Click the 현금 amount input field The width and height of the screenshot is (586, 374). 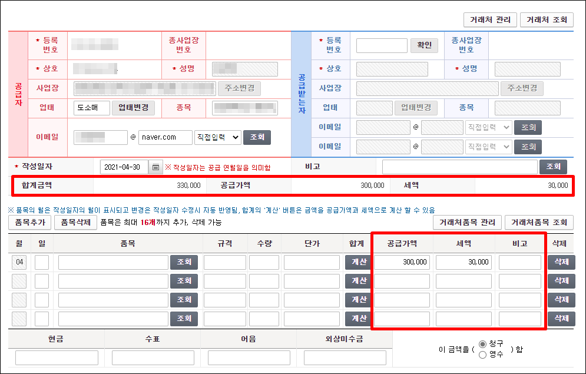tap(57, 358)
